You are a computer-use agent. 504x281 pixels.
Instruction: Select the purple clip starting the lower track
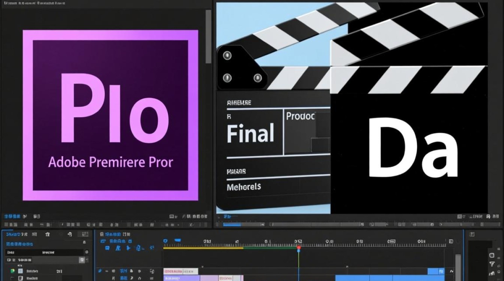[181, 278]
